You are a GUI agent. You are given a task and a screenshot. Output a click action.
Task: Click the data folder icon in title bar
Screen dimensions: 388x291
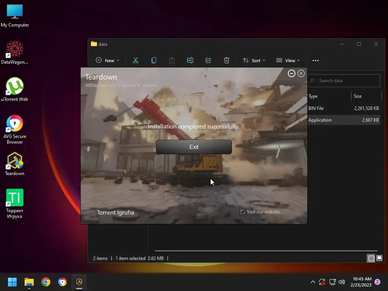(x=94, y=44)
